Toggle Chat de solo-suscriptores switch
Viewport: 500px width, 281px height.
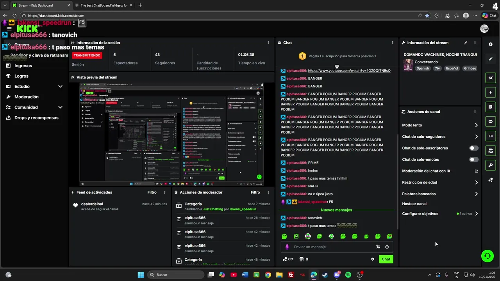pos(474,148)
